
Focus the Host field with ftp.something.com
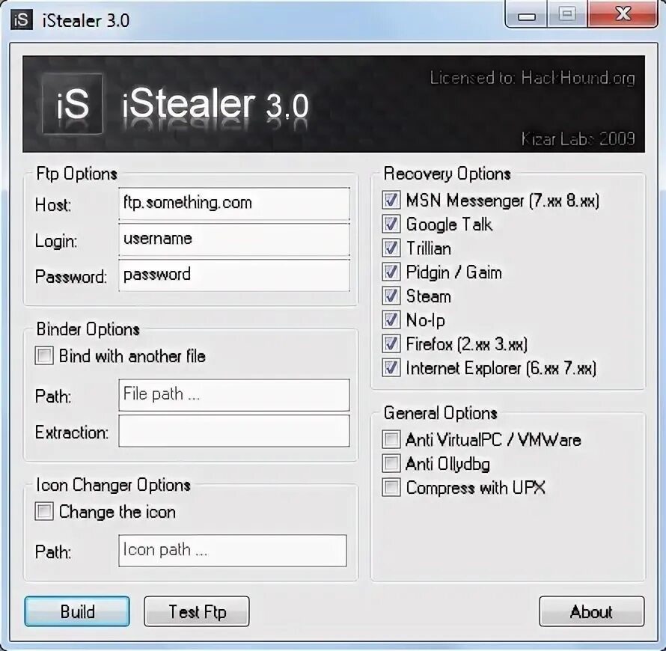point(234,204)
